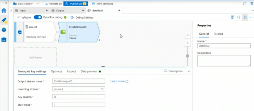Click the code braces icon
254x111 pixels.
(239, 17)
